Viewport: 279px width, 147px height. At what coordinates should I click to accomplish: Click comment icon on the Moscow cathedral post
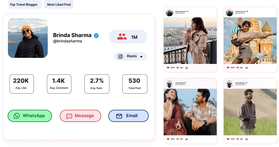[237, 67]
